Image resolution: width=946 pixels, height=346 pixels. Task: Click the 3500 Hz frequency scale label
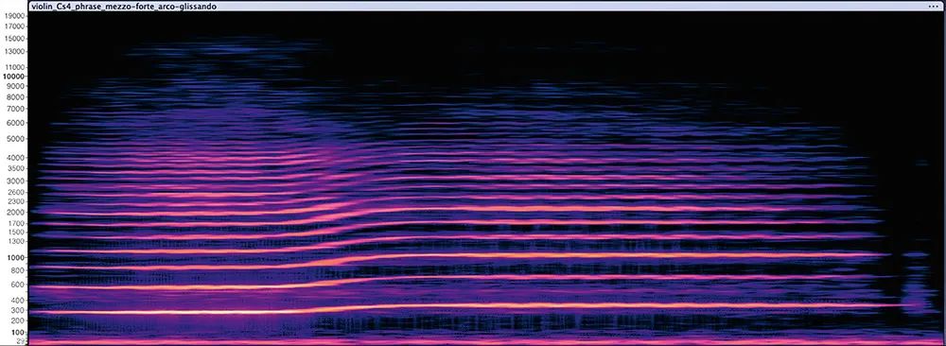point(16,169)
